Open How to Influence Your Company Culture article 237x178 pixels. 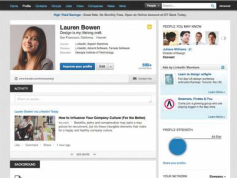[102, 118]
